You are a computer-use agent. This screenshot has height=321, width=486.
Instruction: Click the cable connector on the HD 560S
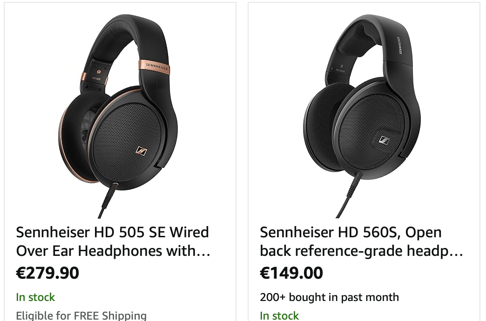tap(359, 177)
